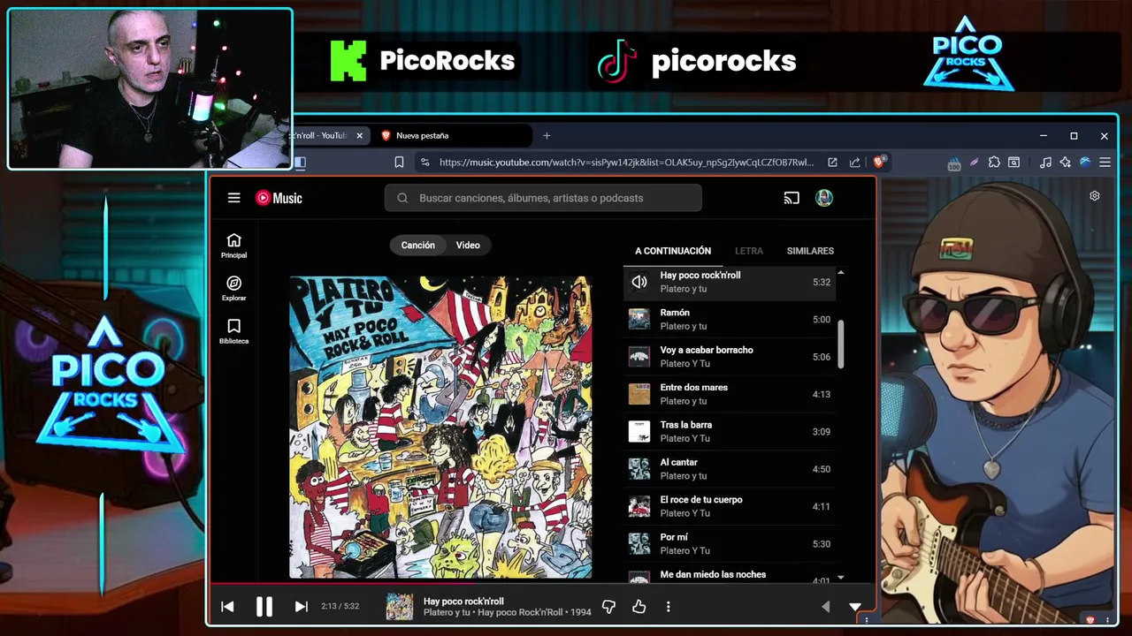Open Biblioteca in the sidebar

coord(233,331)
